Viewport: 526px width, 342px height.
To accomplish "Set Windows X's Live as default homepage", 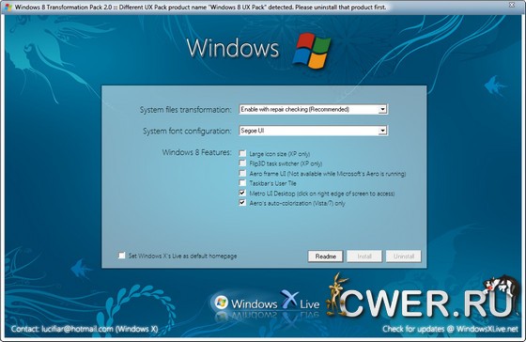I will 122,256.
